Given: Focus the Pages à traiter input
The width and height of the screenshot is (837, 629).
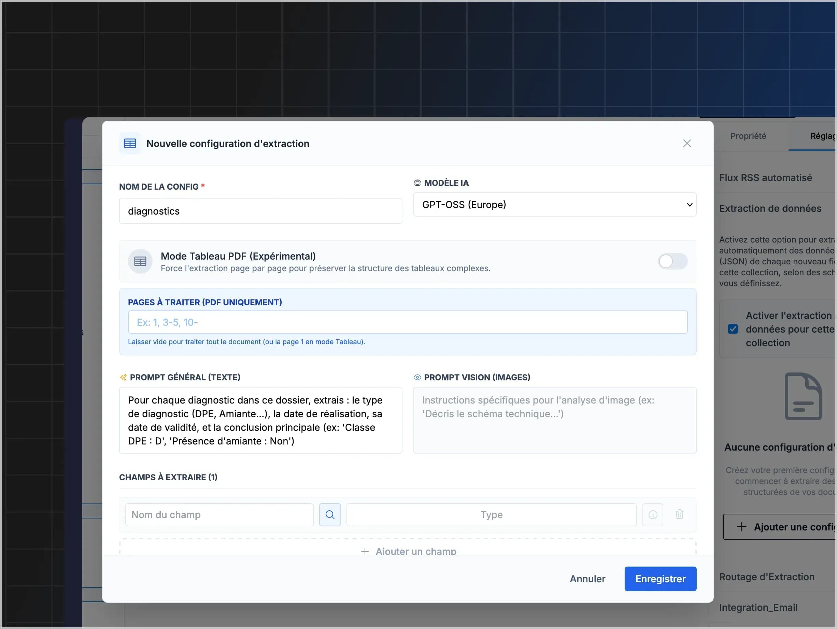Looking at the screenshot, I should coord(407,322).
